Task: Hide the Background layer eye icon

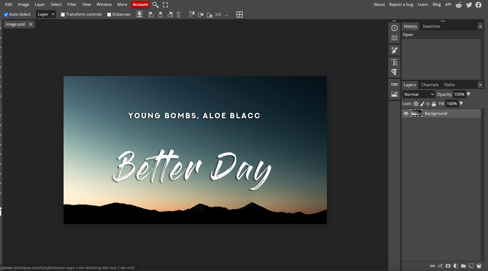Action: (x=406, y=113)
